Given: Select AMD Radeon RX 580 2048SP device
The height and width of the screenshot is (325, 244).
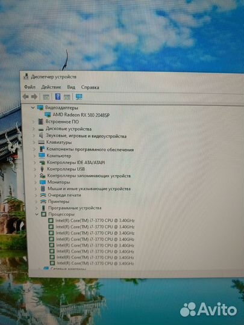Looking at the screenshot, I should point(81,115).
